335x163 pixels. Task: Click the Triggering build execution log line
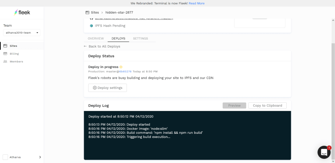coord(129,137)
